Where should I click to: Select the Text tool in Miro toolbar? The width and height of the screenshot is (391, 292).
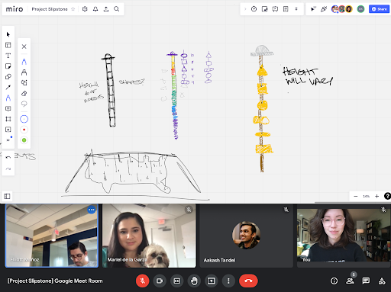(x=8, y=56)
